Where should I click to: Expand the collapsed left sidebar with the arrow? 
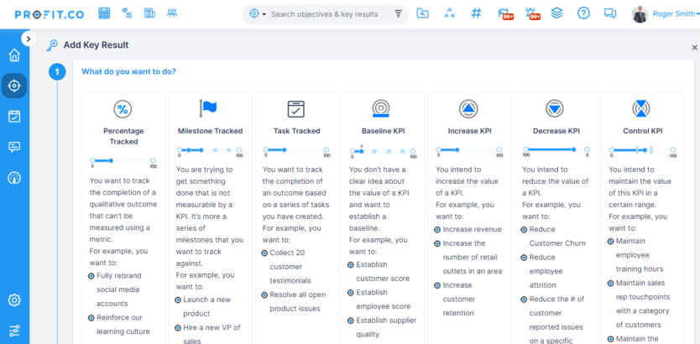[28, 39]
